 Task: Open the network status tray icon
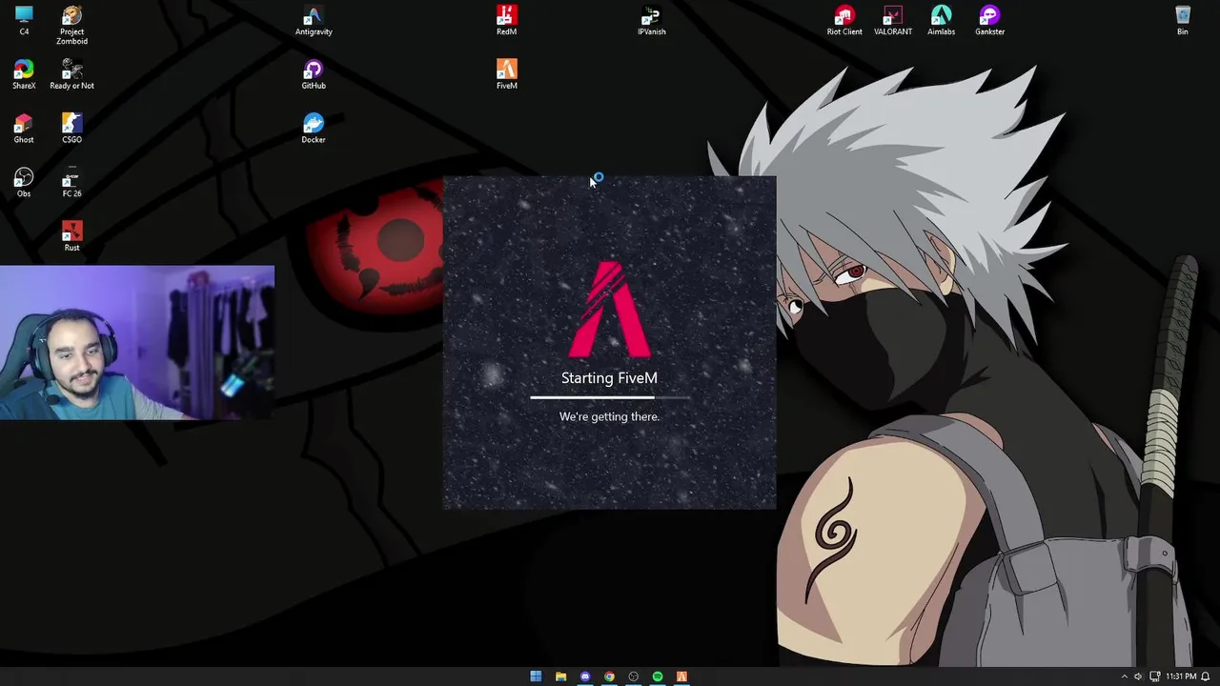(x=1154, y=676)
